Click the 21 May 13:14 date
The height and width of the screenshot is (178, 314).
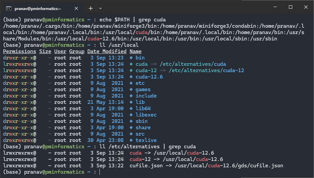(x=105, y=102)
